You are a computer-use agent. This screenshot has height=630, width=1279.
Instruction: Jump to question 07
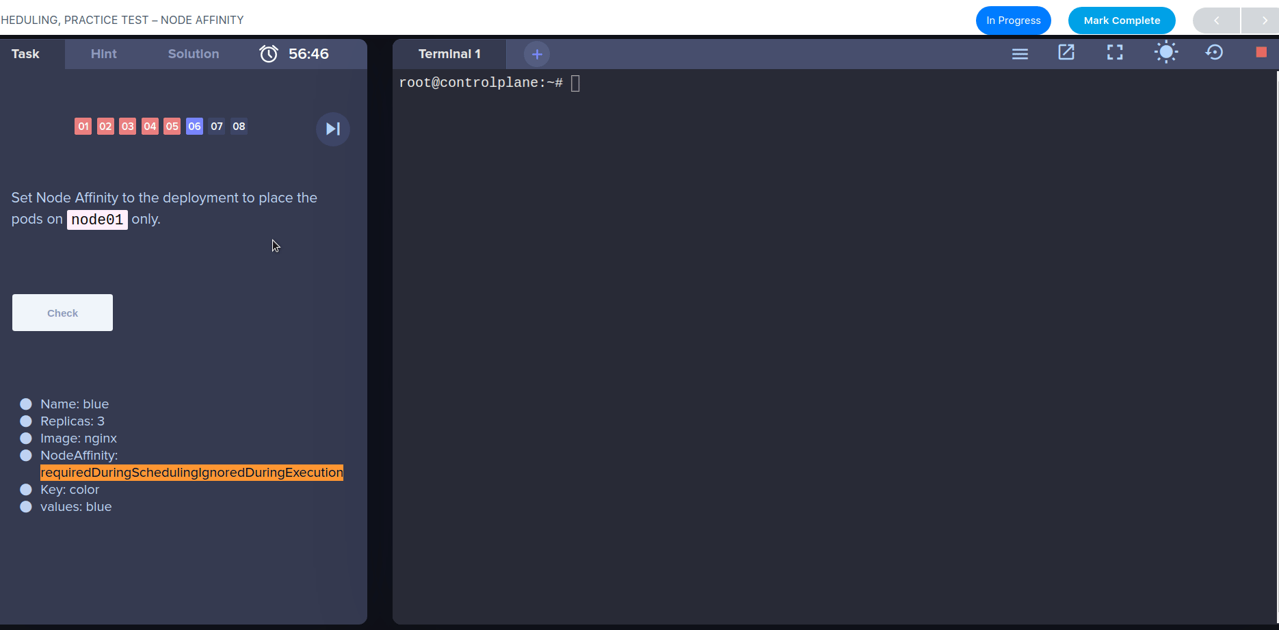(x=217, y=126)
